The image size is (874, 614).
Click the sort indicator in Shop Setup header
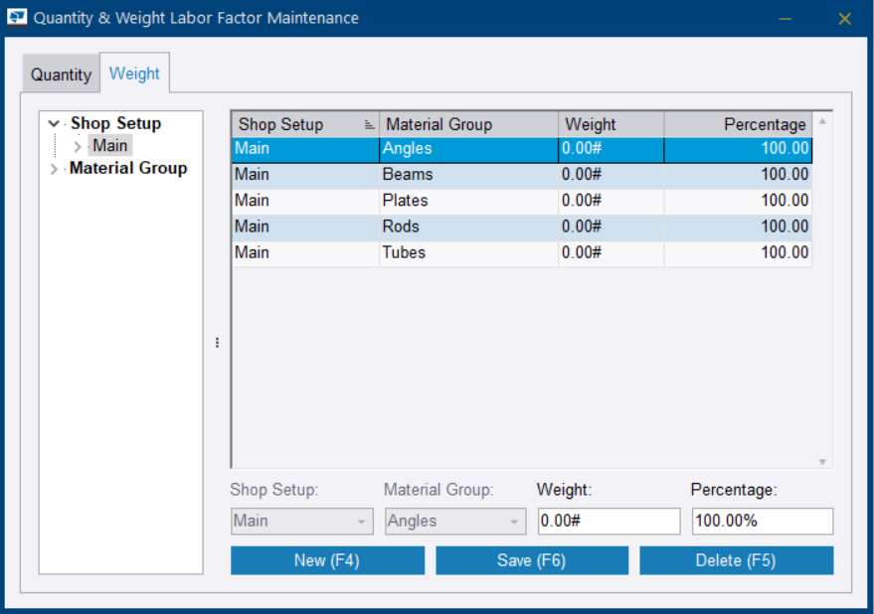[369, 125]
